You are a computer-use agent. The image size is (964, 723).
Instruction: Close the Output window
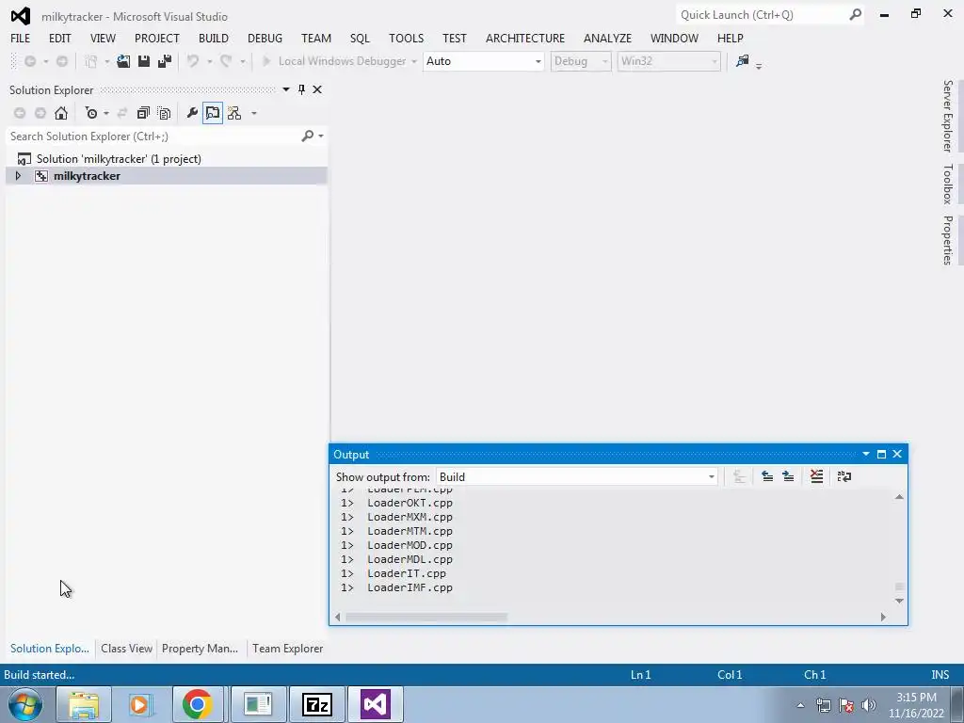(x=897, y=455)
